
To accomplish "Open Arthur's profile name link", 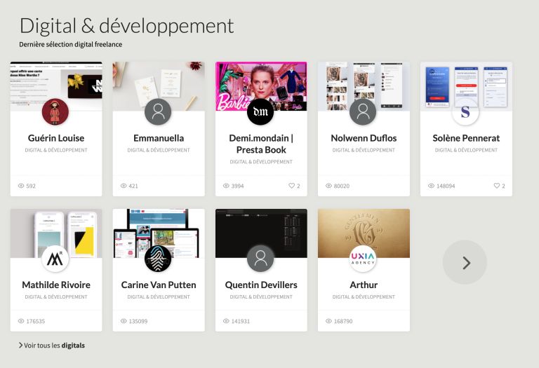I will (x=363, y=285).
